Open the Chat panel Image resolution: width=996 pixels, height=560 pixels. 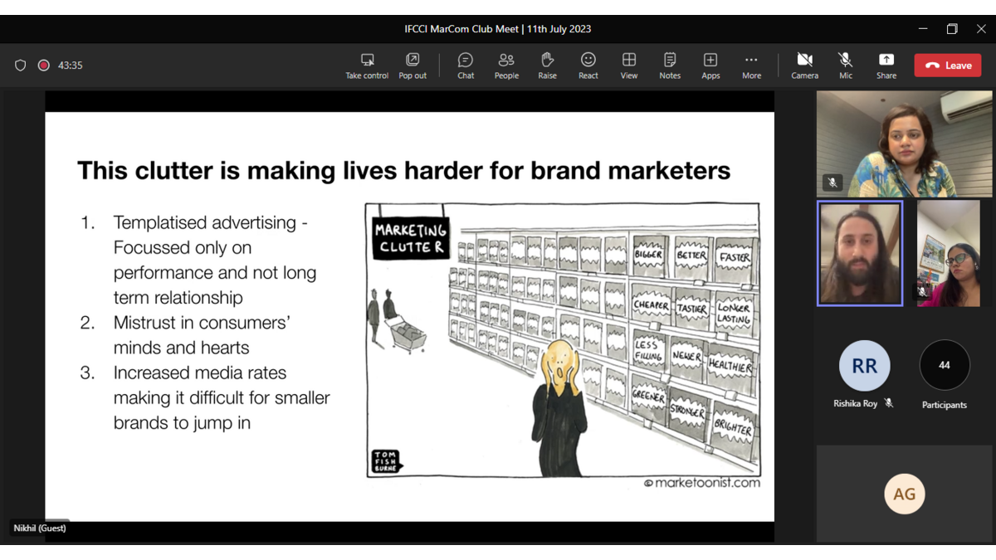click(466, 66)
